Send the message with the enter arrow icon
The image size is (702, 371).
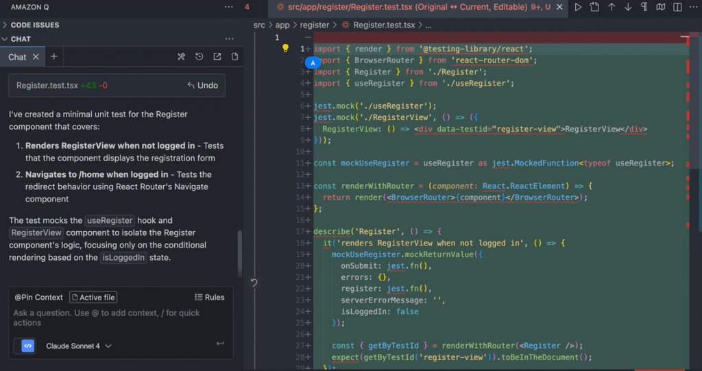[x=220, y=344]
